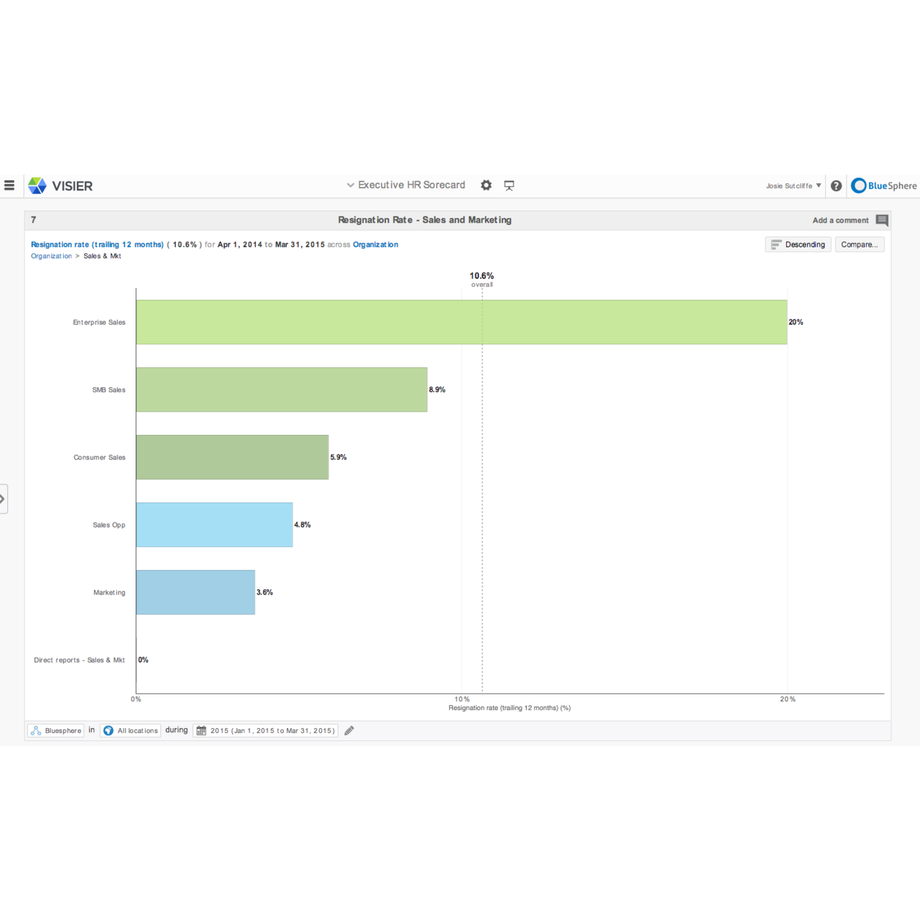Open the hamburger menu
The image size is (920, 920).
(x=9, y=185)
